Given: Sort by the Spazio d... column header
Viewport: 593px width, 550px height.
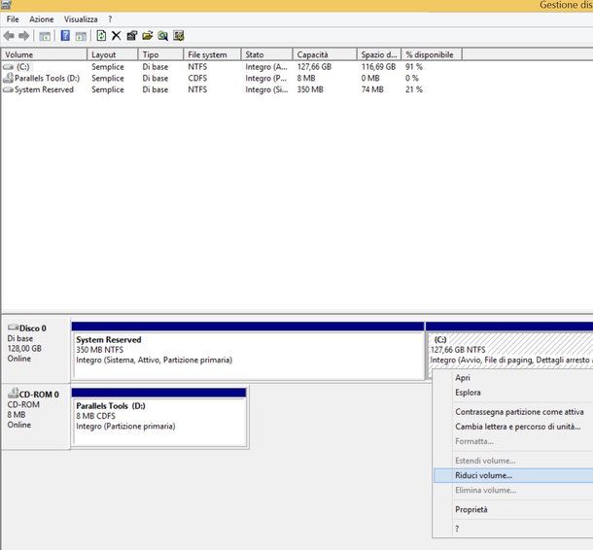Looking at the screenshot, I should tap(379, 54).
